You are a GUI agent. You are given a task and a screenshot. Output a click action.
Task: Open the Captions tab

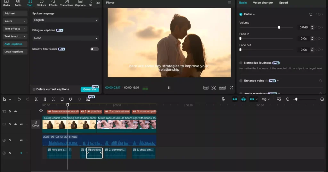tap(80, 3)
